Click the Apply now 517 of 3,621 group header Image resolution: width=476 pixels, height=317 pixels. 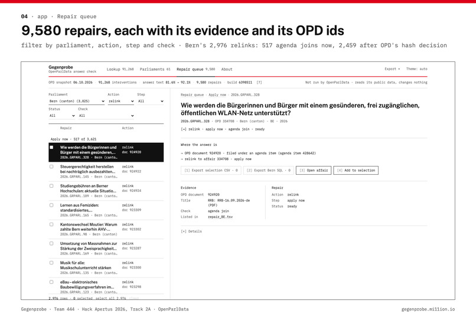73,139
